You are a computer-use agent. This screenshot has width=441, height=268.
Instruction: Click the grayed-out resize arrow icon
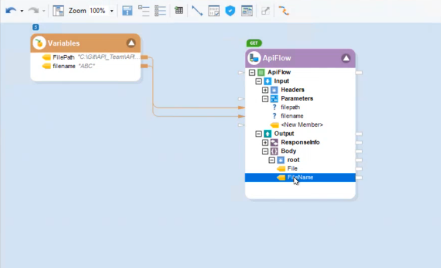click(x=265, y=11)
